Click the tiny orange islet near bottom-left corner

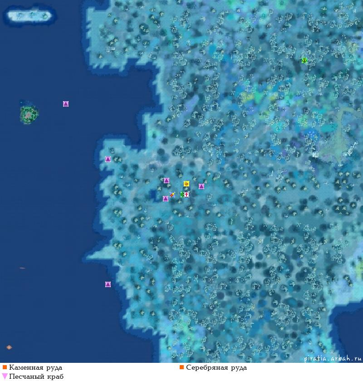click(x=9, y=347)
